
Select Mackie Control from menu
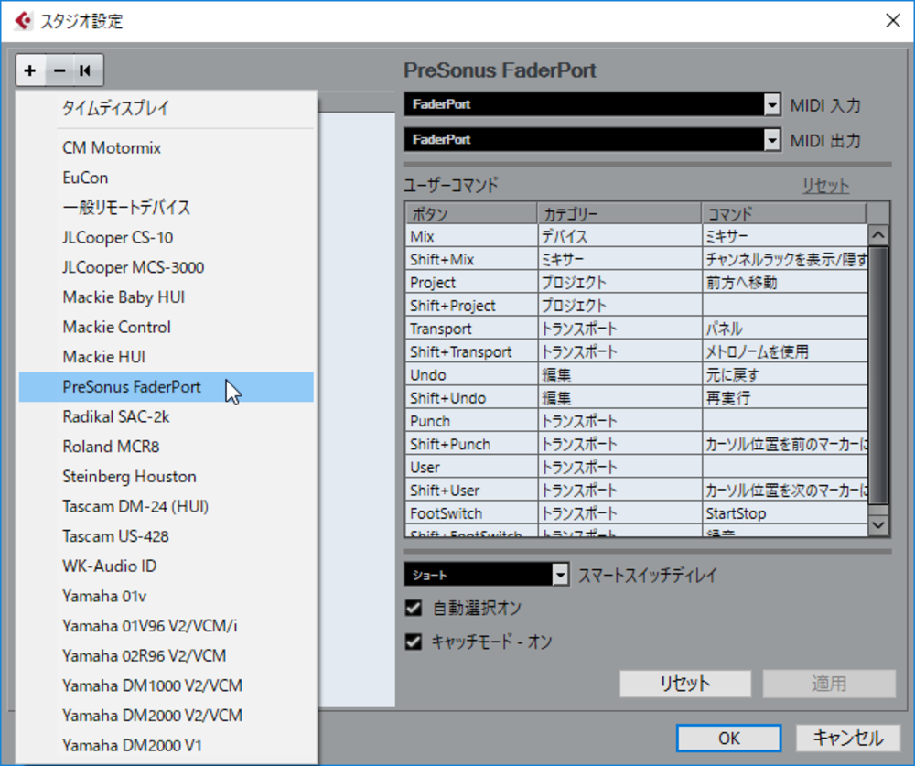pyautogui.click(x=167, y=327)
